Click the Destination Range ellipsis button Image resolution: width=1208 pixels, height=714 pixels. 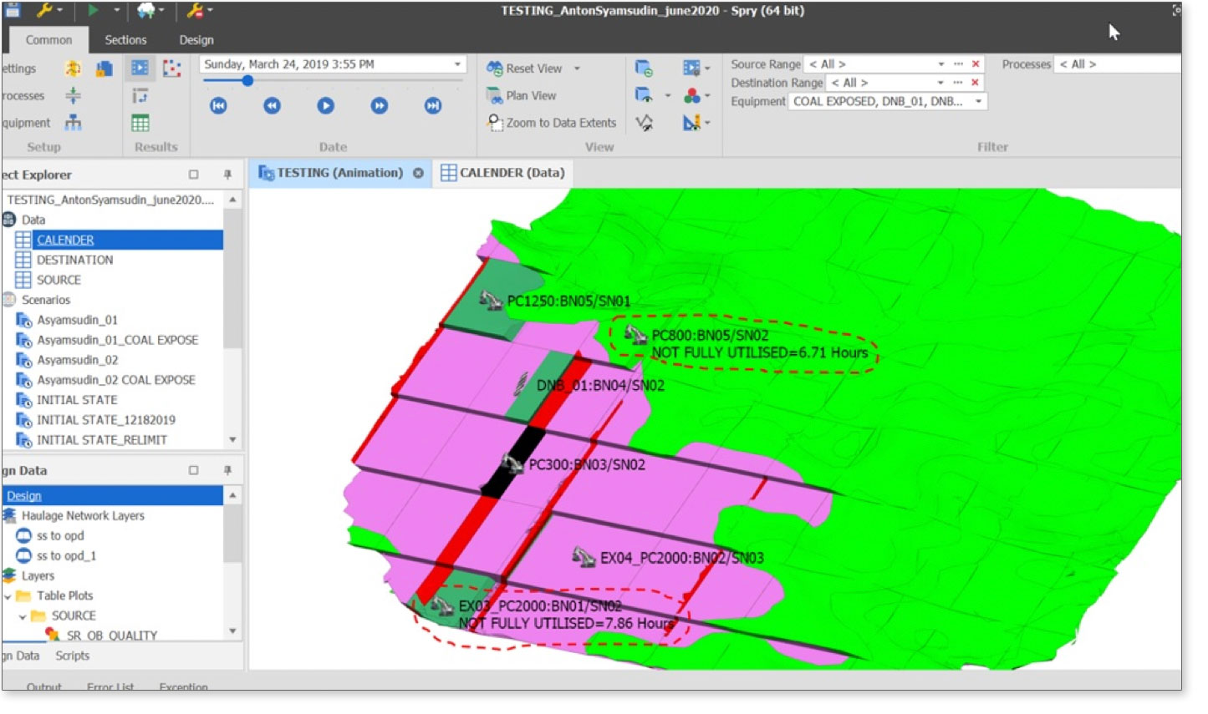[958, 83]
